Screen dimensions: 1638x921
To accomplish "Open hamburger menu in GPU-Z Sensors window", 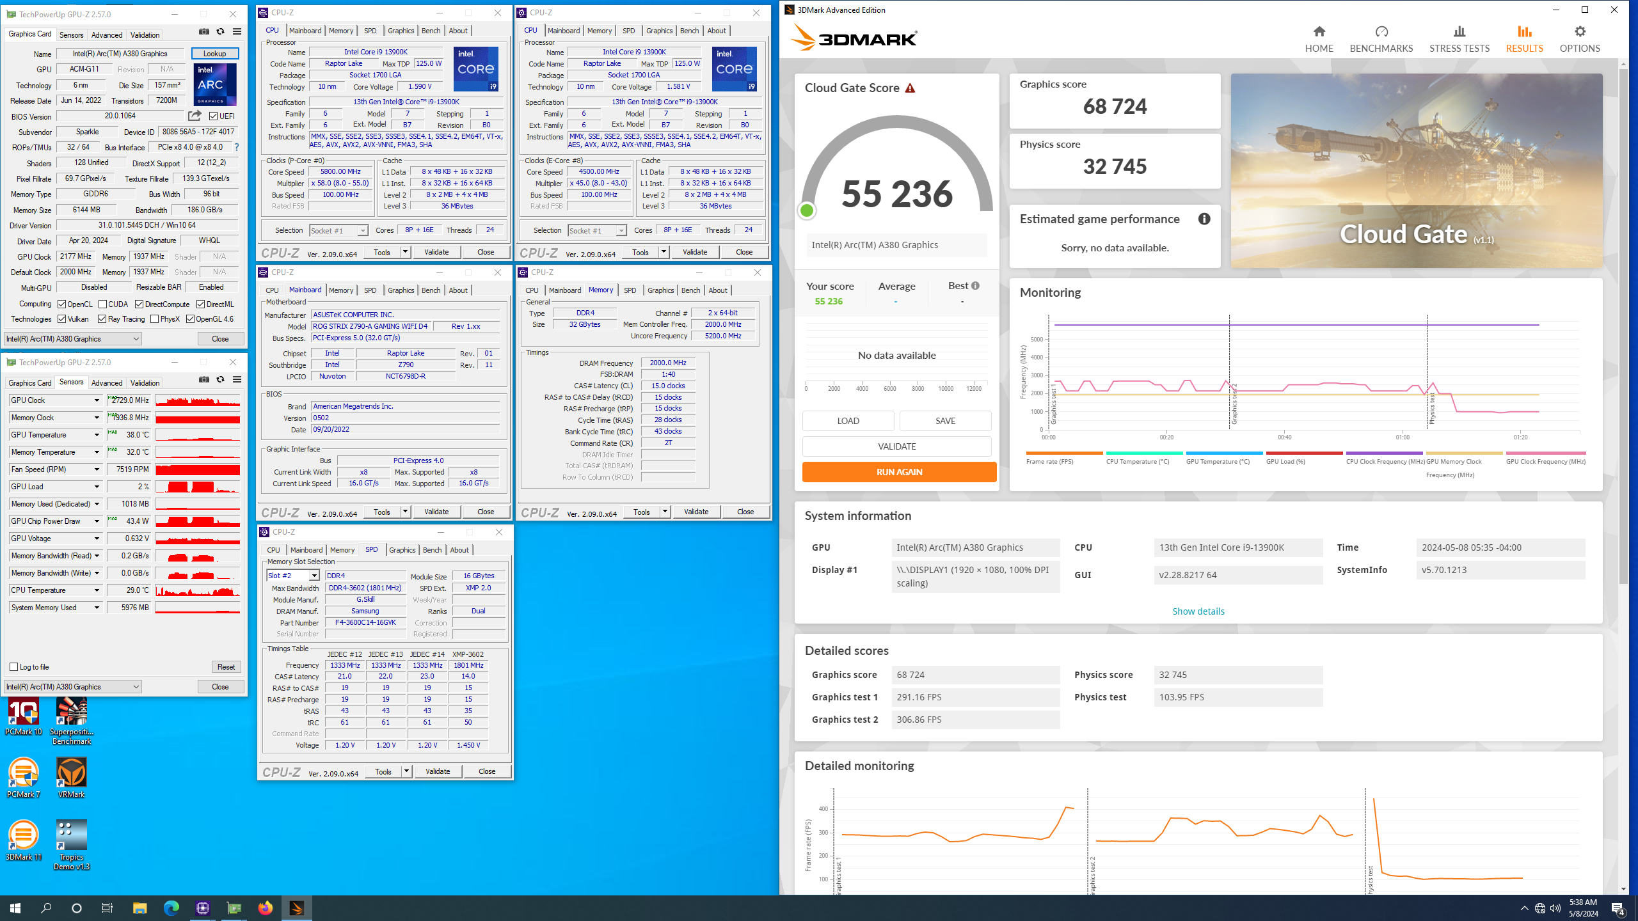I will [237, 379].
